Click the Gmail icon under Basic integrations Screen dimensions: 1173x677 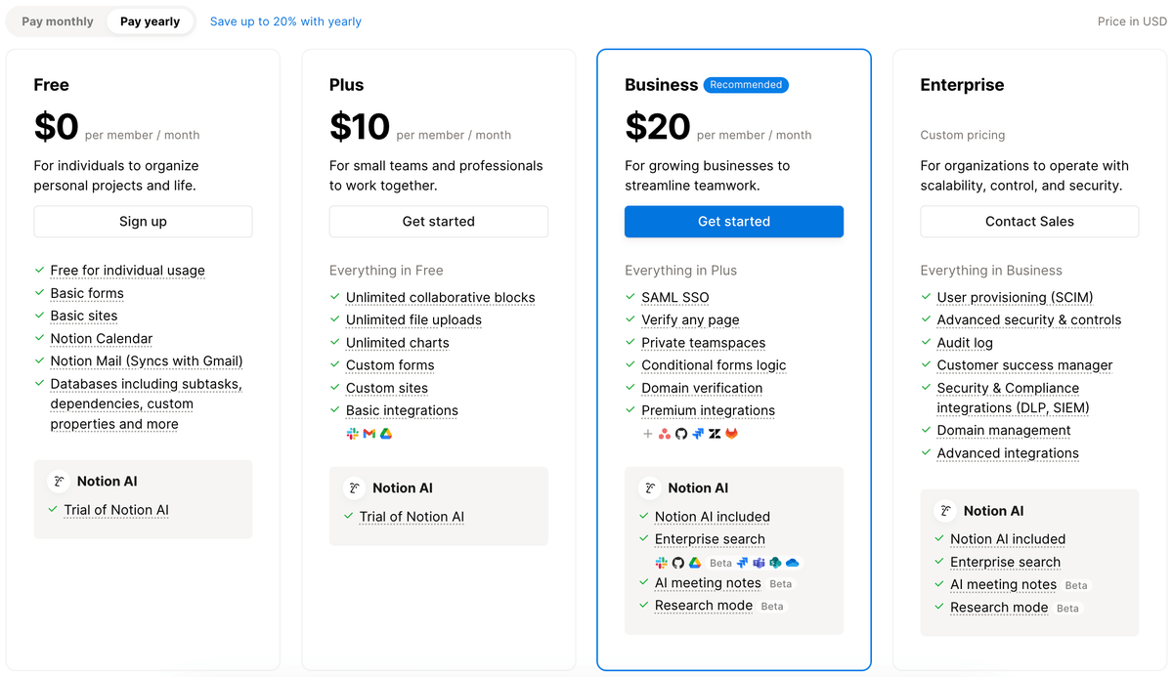coord(369,434)
